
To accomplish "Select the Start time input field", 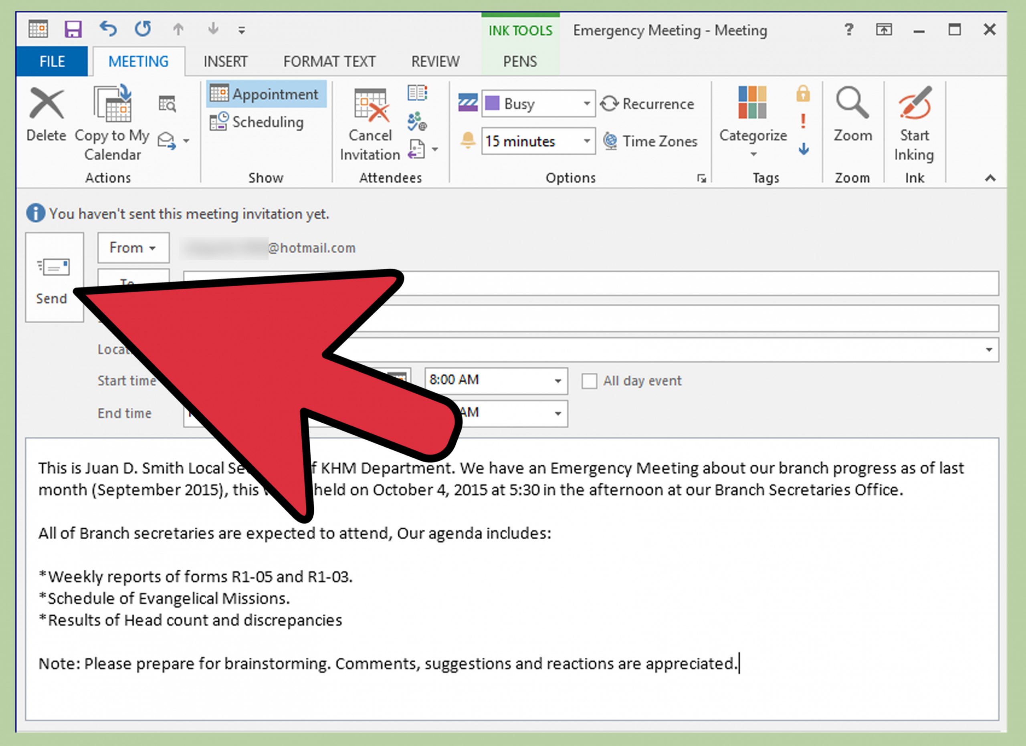I will coord(279,381).
